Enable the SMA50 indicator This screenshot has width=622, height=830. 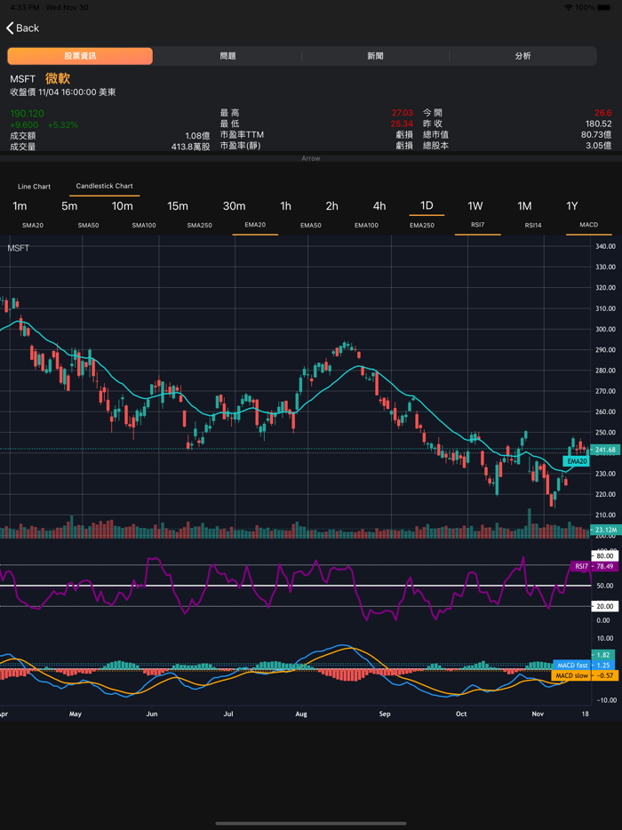[x=88, y=225]
